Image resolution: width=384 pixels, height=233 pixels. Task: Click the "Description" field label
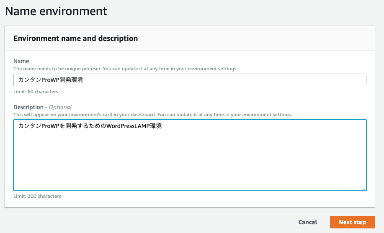click(28, 107)
